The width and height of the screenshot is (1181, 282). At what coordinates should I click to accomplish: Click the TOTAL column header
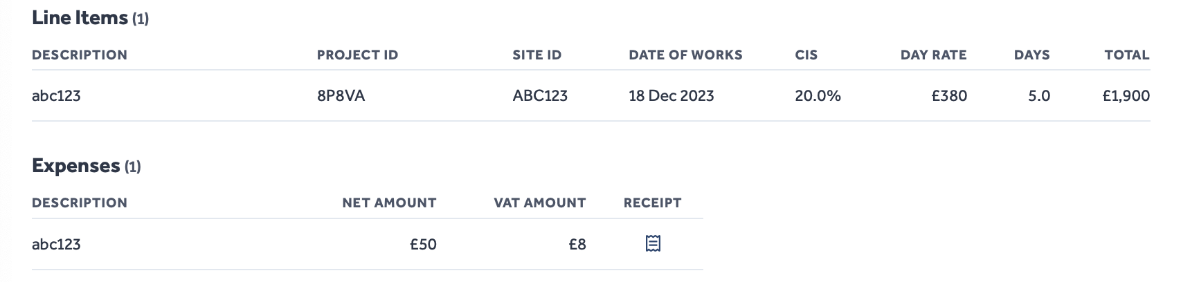1127,55
